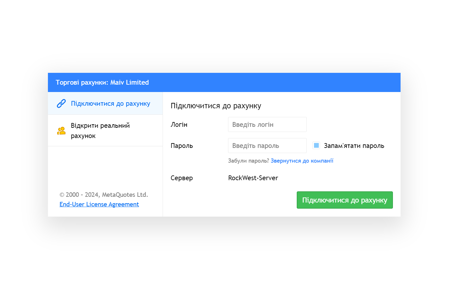This screenshot has width=475, height=292.
Task: Click the chain link icon in sidebar
Action: tap(61, 104)
